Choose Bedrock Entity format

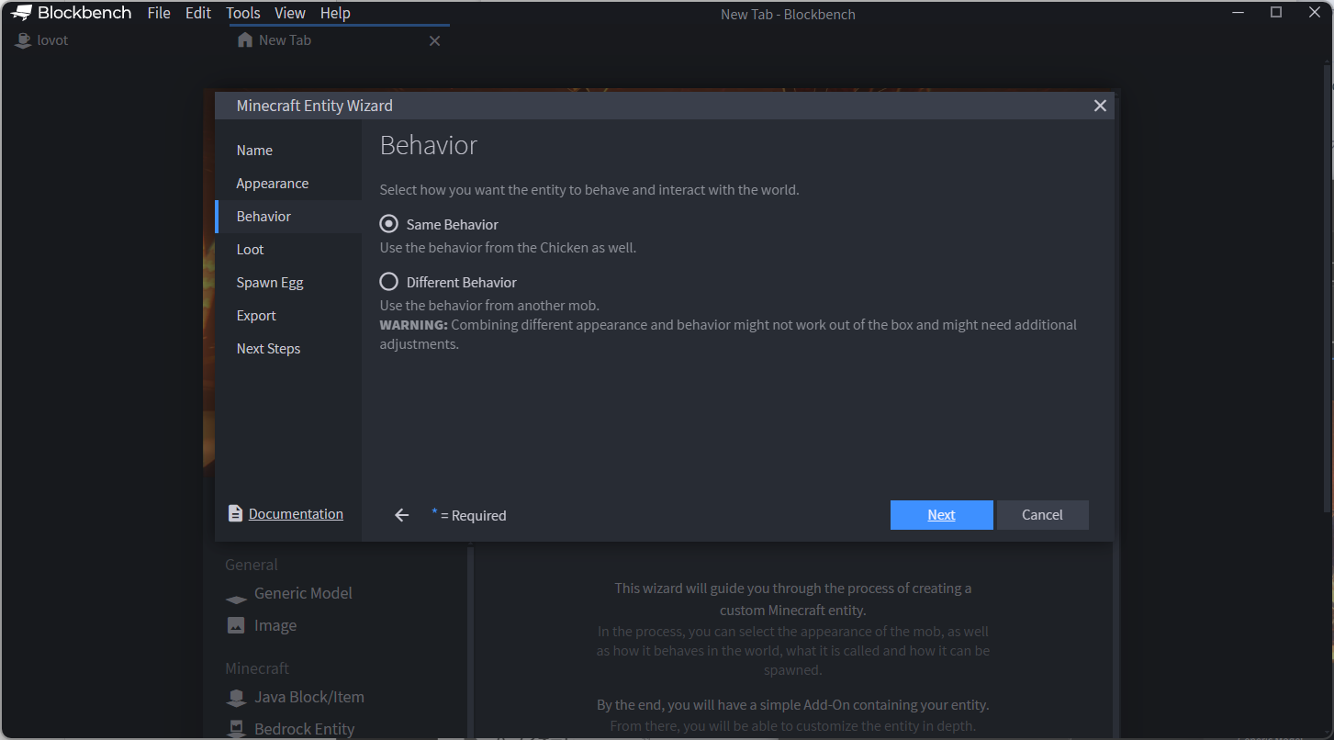click(x=304, y=729)
